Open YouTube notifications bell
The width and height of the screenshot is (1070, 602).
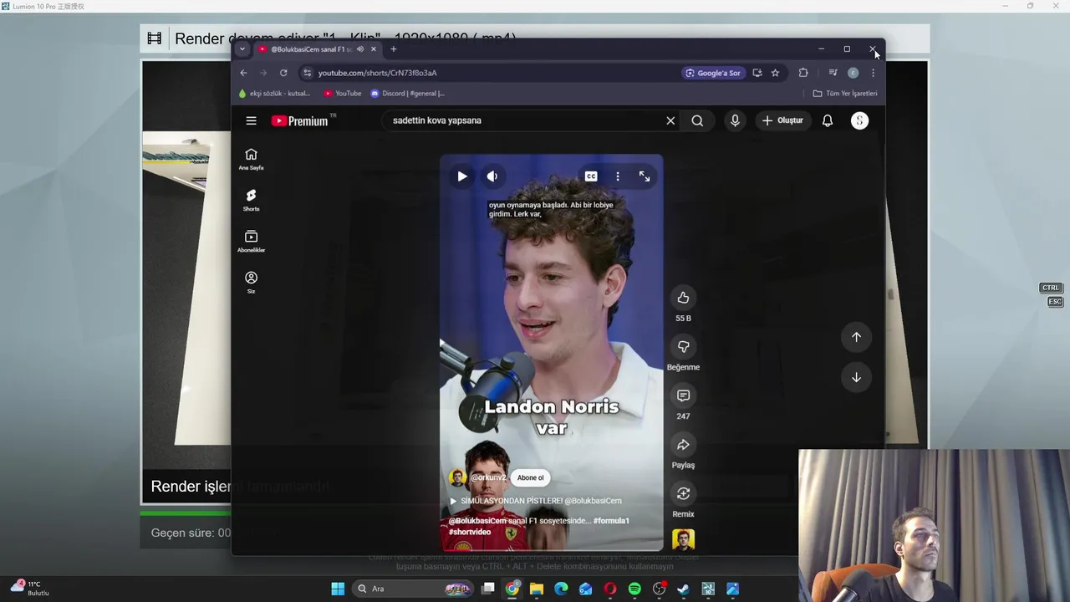pyautogui.click(x=828, y=120)
